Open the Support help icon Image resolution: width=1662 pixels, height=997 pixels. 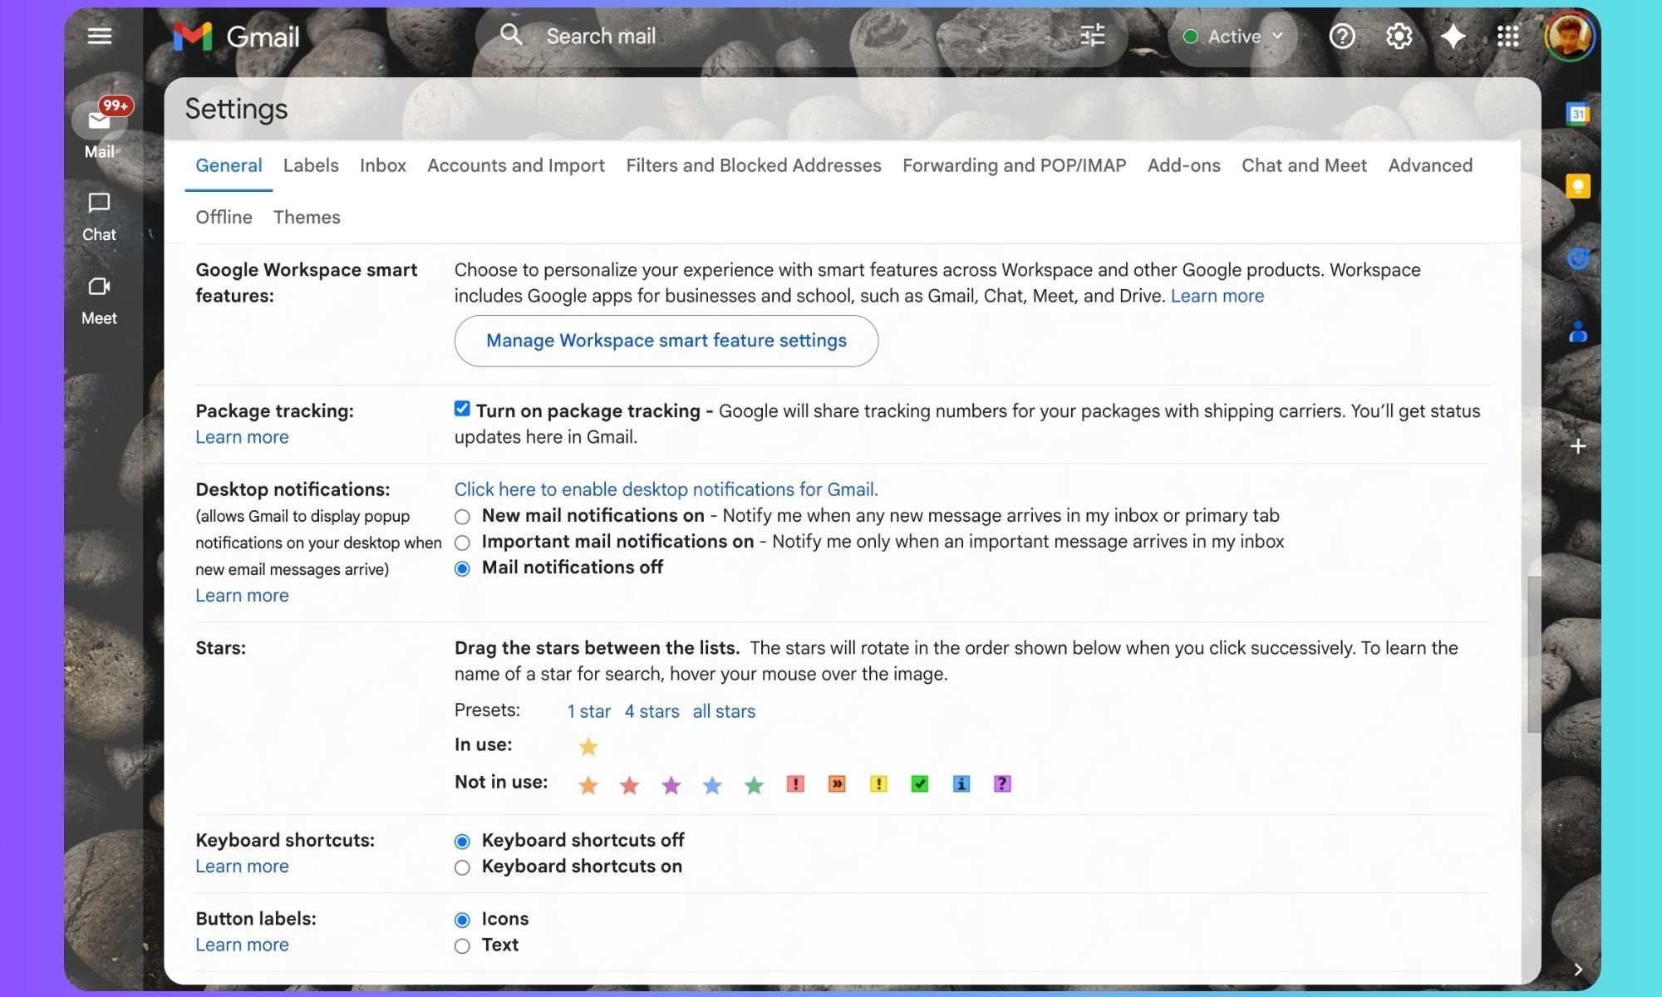[1342, 36]
